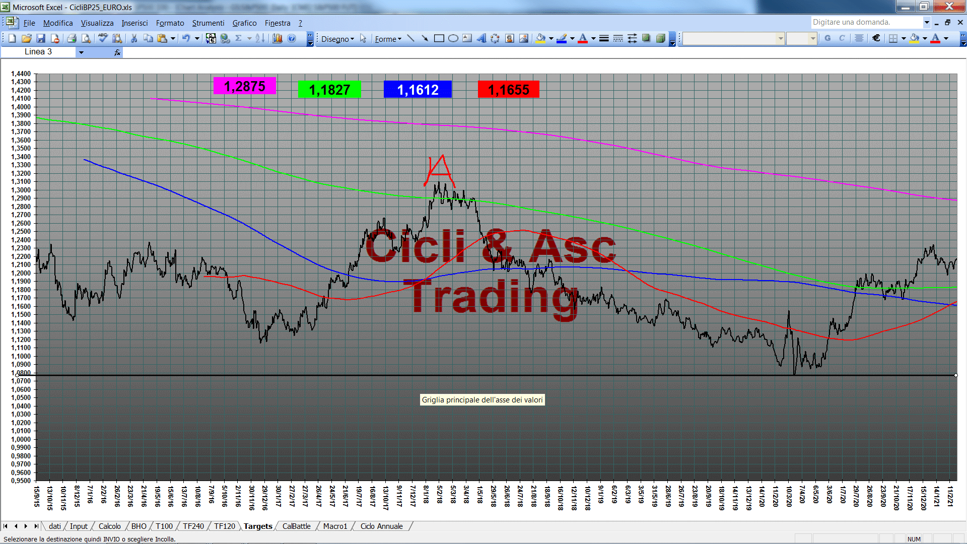Open the File menu
The height and width of the screenshot is (544, 967).
pos(29,23)
